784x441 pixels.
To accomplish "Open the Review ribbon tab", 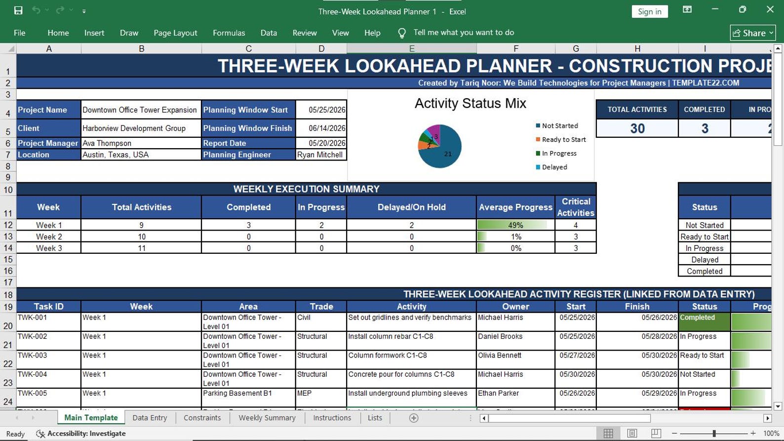I will 305,33.
